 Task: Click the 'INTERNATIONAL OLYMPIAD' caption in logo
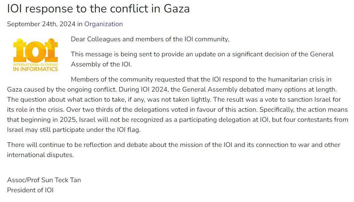point(36,64)
